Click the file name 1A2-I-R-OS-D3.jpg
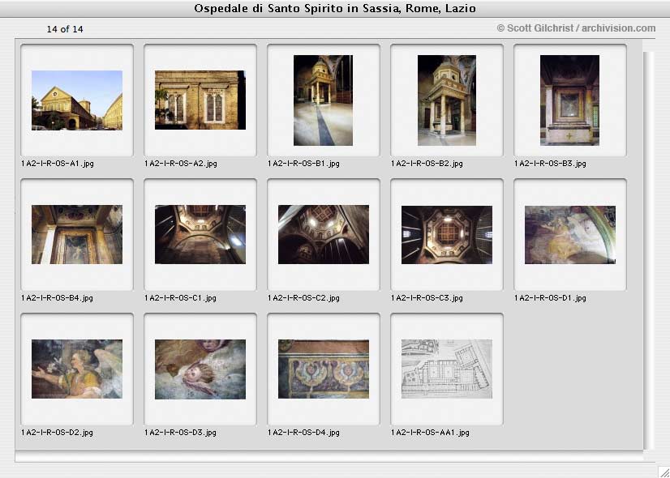Image resolution: width=670 pixels, height=478 pixels. point(180,433)
